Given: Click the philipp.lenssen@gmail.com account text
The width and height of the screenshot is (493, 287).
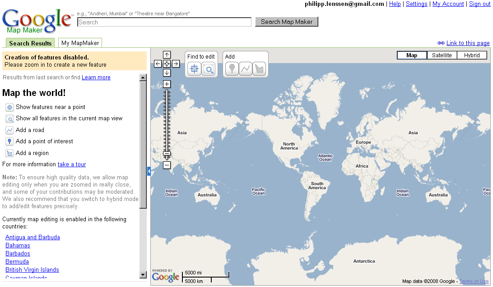Looking at the screenshot, I should (344, 4).
